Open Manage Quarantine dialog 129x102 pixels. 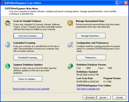tap(91, 36)
